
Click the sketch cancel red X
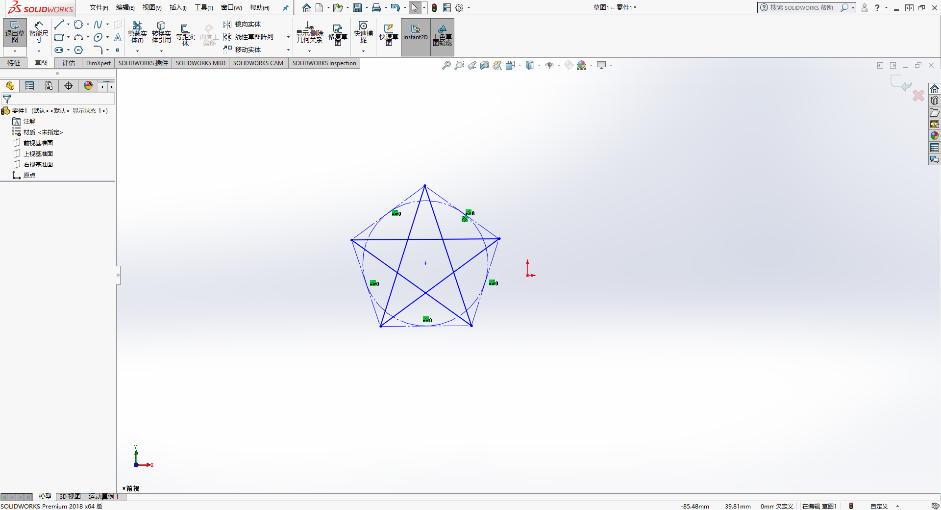(918, 96)
